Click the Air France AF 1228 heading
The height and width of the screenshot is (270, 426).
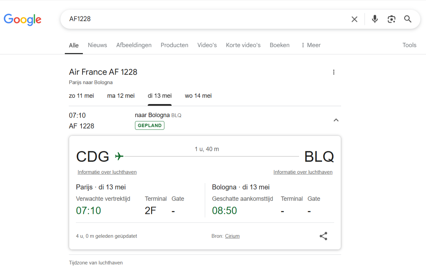[103, 72]
